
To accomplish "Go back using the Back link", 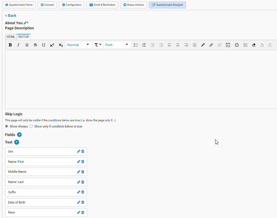I will [11, 16].
